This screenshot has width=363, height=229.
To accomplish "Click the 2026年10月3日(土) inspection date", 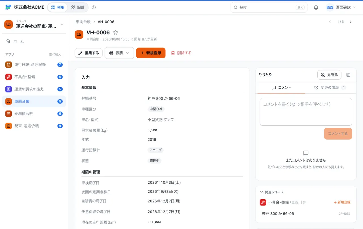I will (x=164, y=183).
